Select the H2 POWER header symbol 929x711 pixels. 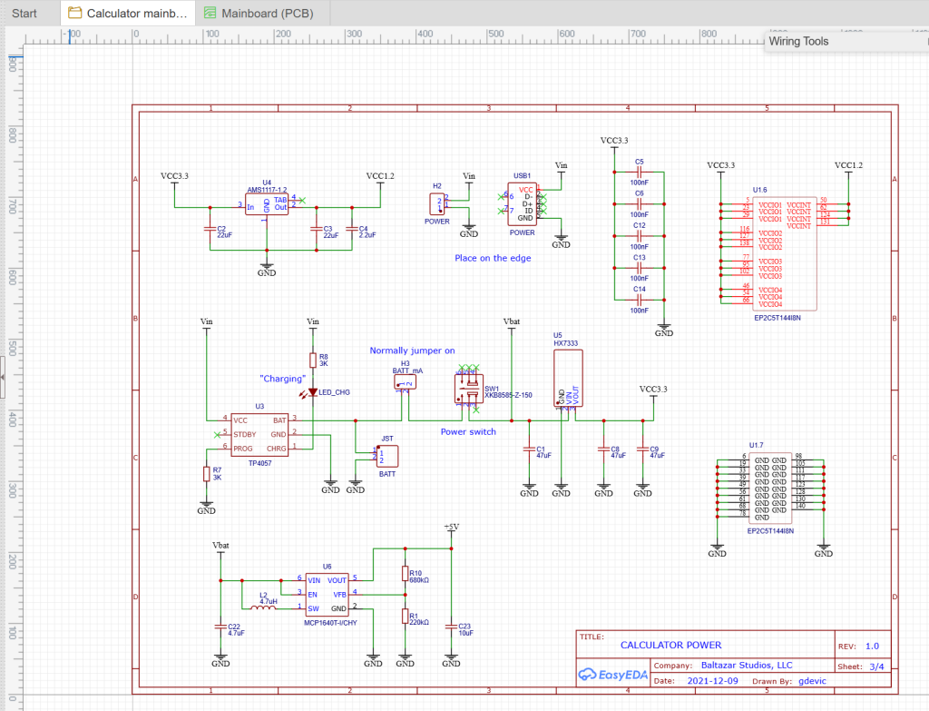(x=437, y=203)
